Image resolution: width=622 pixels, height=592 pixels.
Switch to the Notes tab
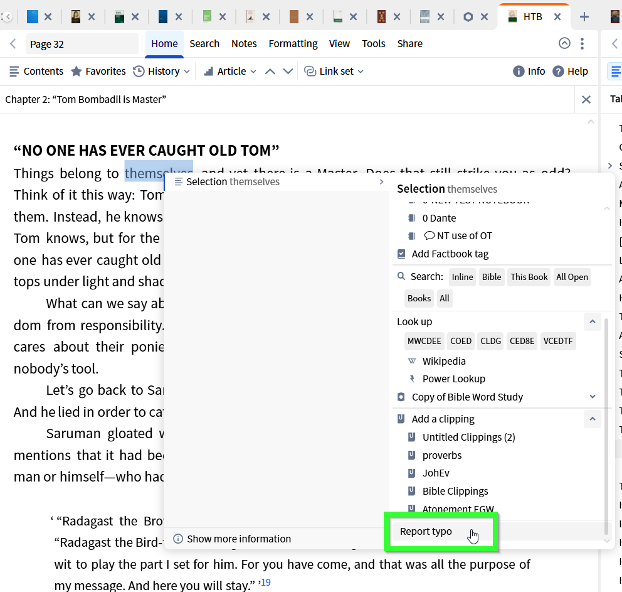tap(244, 44)
